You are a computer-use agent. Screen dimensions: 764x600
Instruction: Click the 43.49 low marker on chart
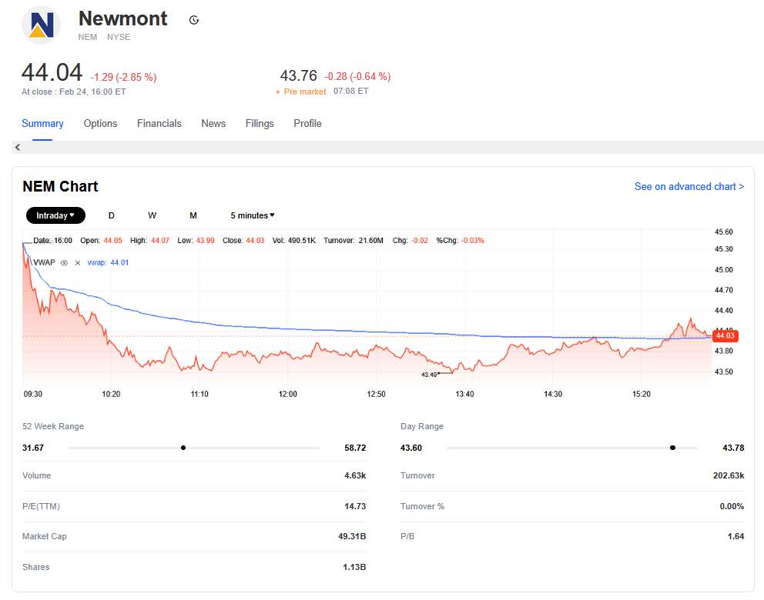point(430,375)
